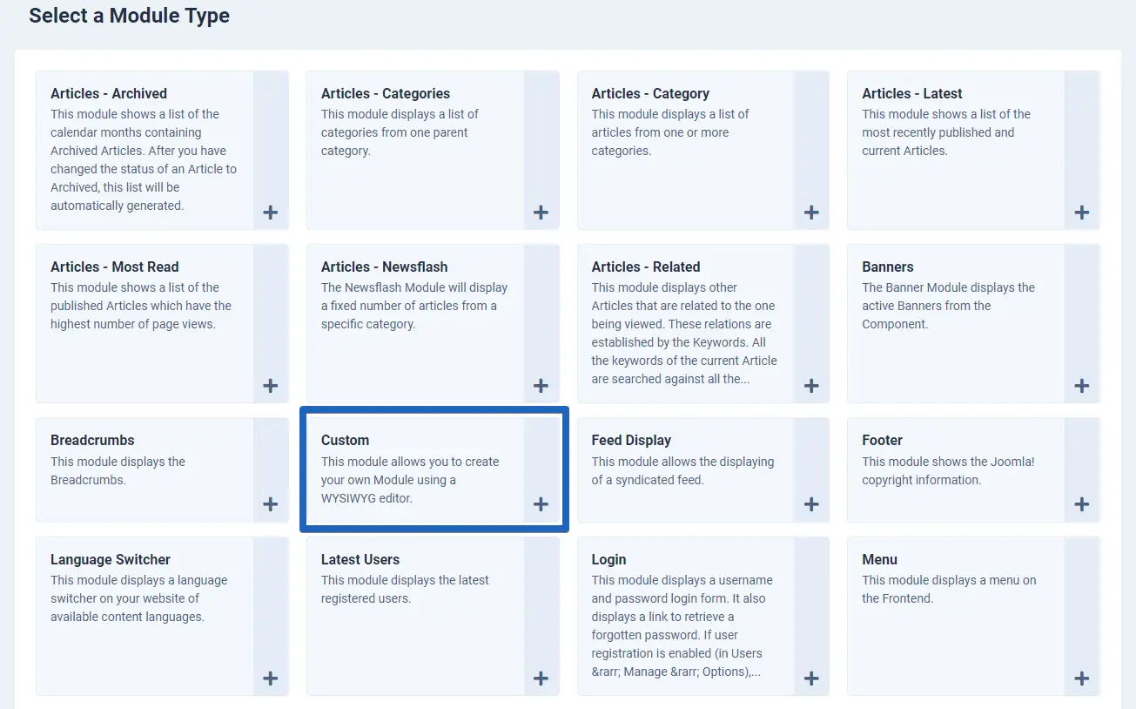The width and height of the screenshot is (1136, 709).
Task: Click the plus icon on Articles - Newsflash
Action: click(x=541, y=386)
